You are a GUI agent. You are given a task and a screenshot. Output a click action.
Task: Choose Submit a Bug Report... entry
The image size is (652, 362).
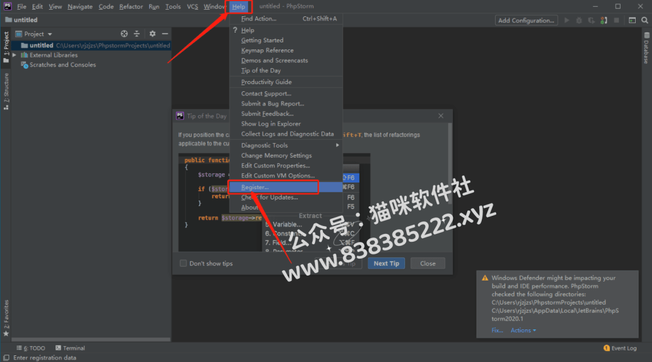point(286,103)
